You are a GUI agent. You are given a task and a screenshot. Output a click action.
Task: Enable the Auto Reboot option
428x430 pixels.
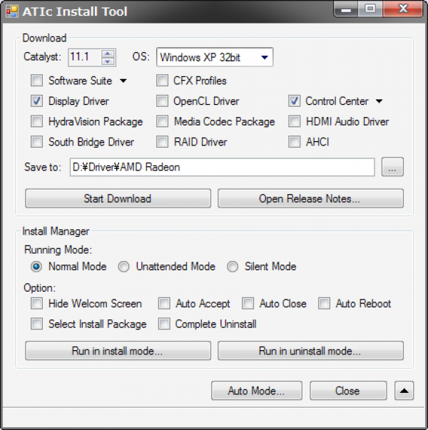pyautogui.click(x=325, y=304)
